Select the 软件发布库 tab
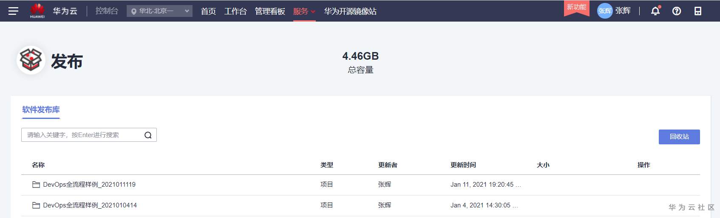The height and width of the screenshot is (218, 720). tap(41, 110)
